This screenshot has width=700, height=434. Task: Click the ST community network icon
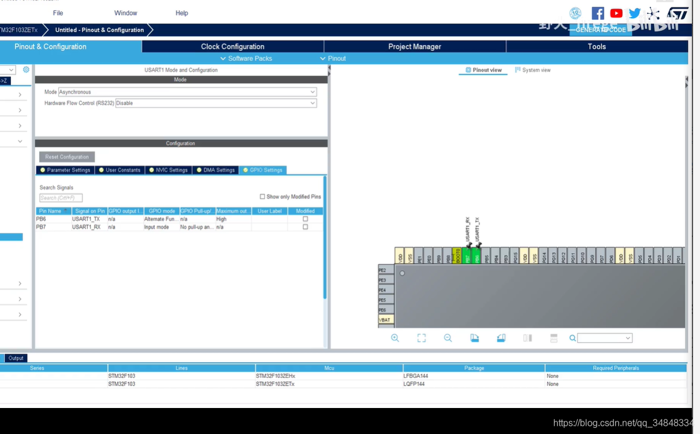653,13
